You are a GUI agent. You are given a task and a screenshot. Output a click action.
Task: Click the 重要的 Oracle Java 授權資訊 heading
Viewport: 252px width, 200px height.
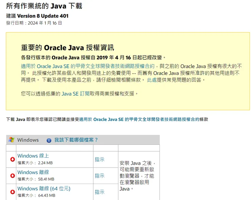pyautogui.click(x=67, y=48)
